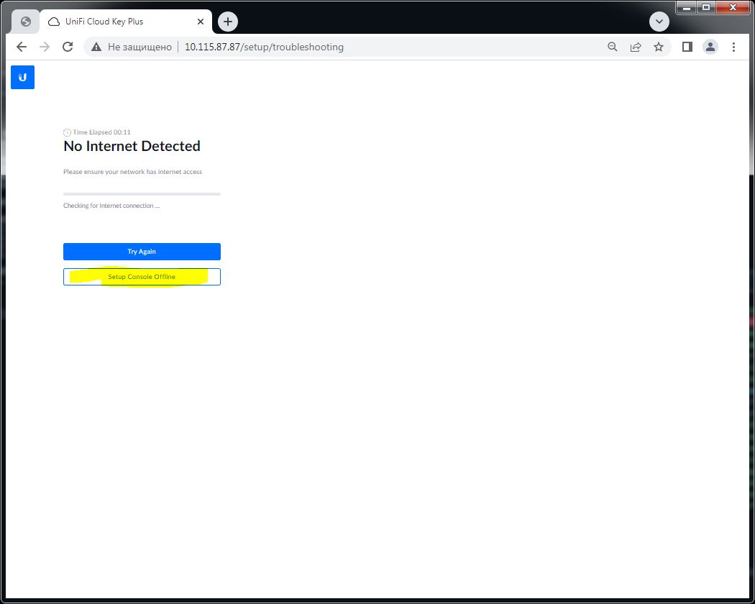This screenshot has width=755, height=604.
Task: Click the UniFi logo icon
Action: [22, 77]
